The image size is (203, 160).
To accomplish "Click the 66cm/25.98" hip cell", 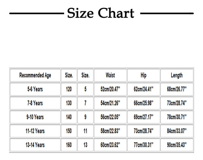I will tap(143, 103).
